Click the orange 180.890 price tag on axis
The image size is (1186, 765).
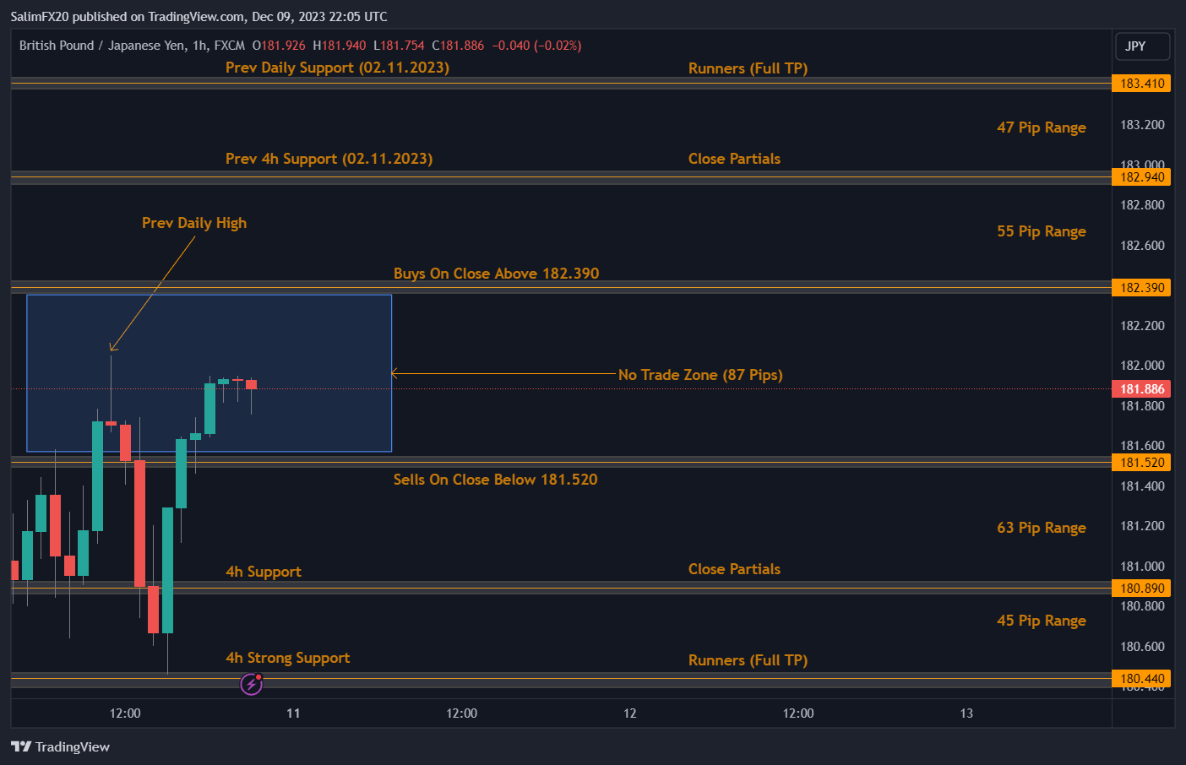point(1141,588)
